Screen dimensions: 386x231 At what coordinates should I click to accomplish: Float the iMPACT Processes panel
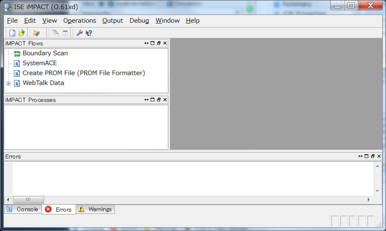159,100
